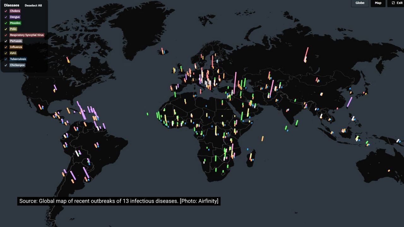Select the tall pink bar in Siberia
This screenshot has width=404, height=227.
[306, 54]
